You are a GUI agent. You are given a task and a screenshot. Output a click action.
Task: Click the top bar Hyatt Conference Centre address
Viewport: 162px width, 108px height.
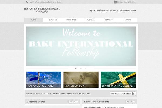click(45, 2)
